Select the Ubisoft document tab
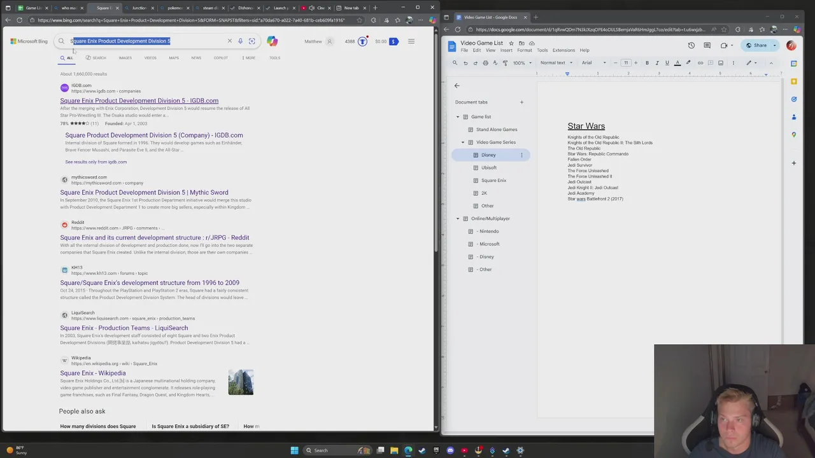 point(489,168)
